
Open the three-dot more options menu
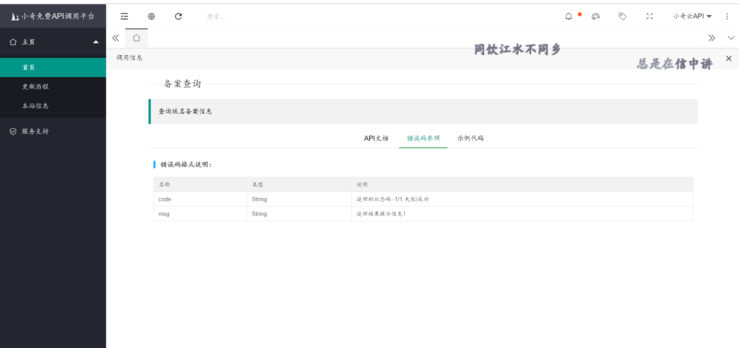click(727, 16)
